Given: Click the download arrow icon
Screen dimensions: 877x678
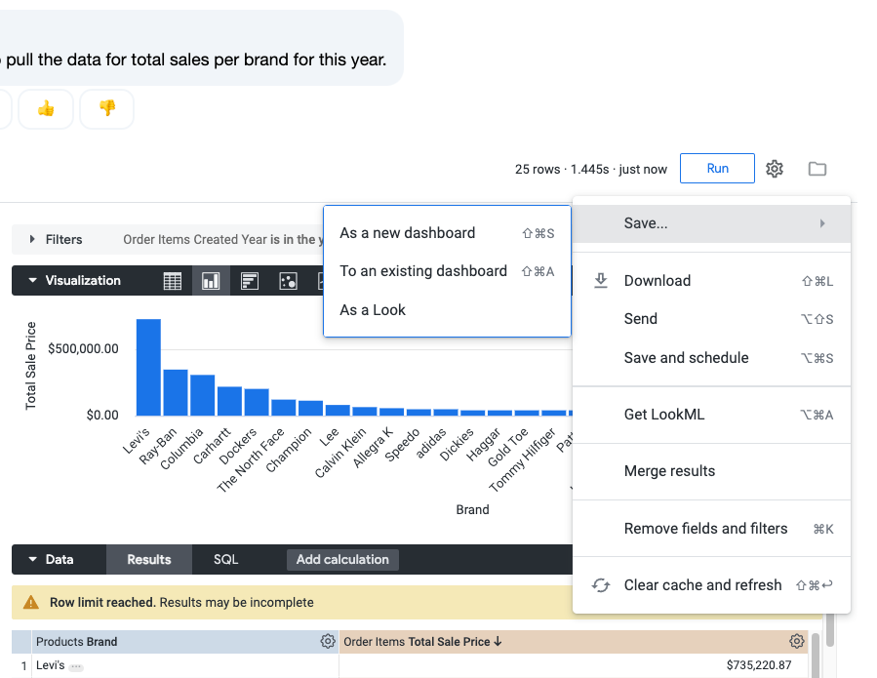Looking at the screenshot, I should (601, 280).
